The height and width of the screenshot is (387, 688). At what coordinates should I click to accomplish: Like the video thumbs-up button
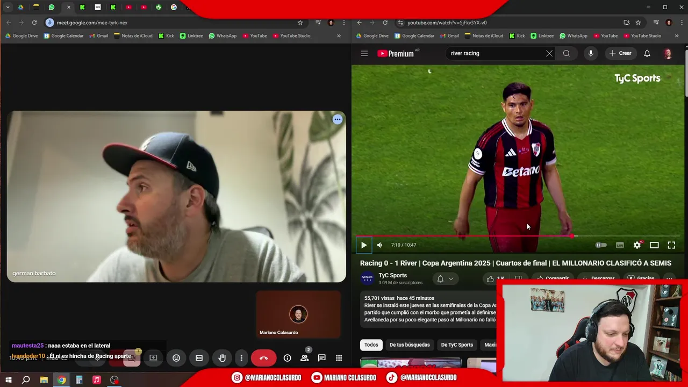[x=494, y=278]
